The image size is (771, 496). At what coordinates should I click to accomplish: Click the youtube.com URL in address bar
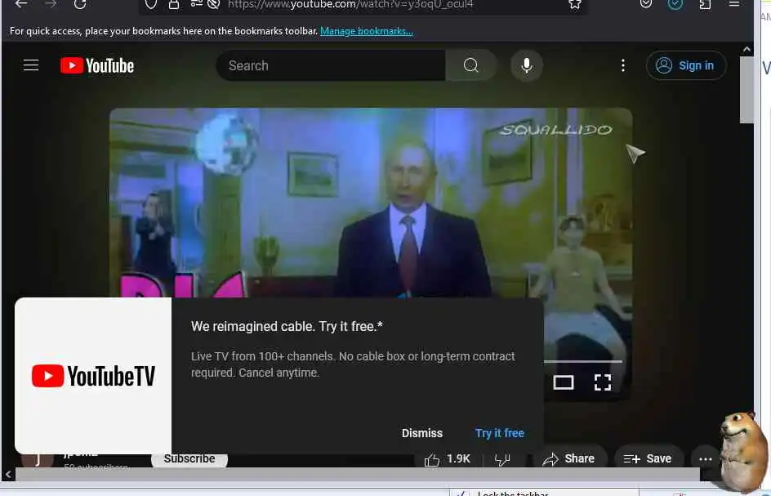(x=350, y=4)
